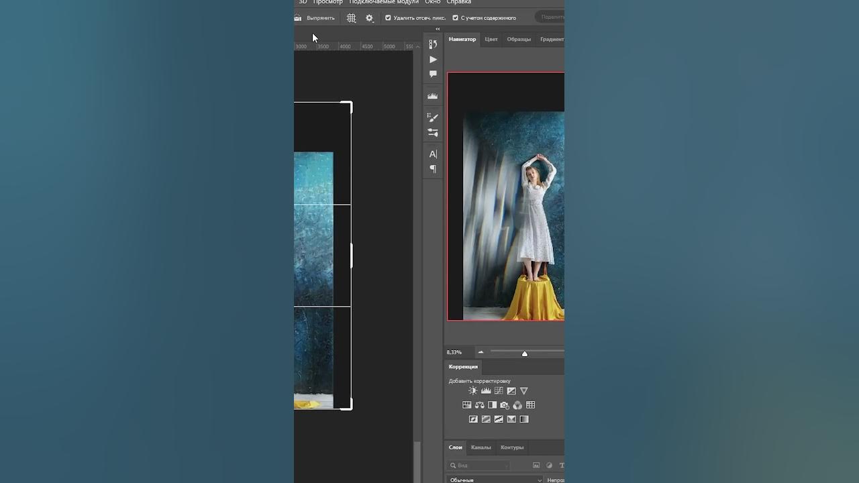Open the Paragraph panel icon

[433, 169]
